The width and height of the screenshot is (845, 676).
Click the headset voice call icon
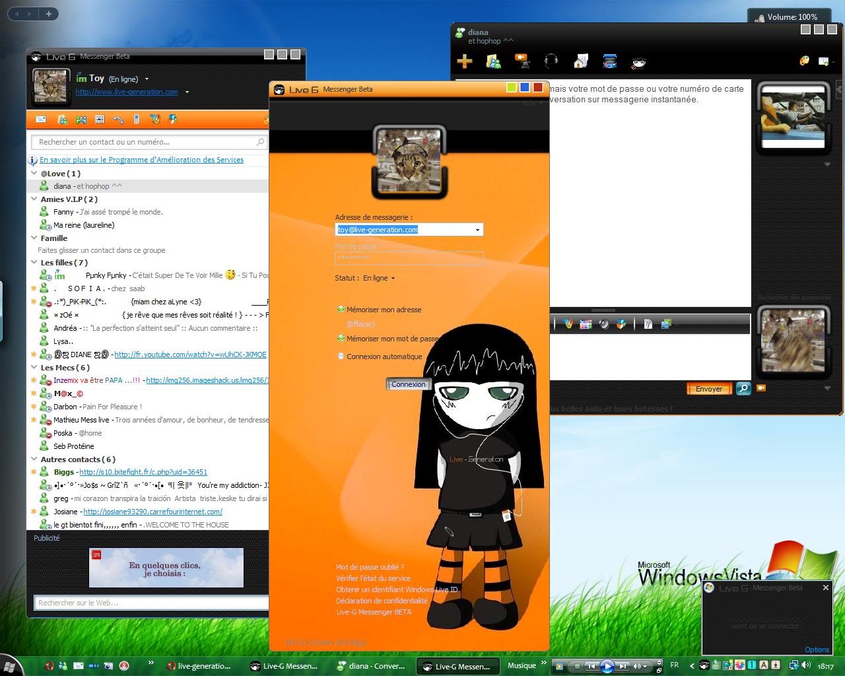coord(551,61)
